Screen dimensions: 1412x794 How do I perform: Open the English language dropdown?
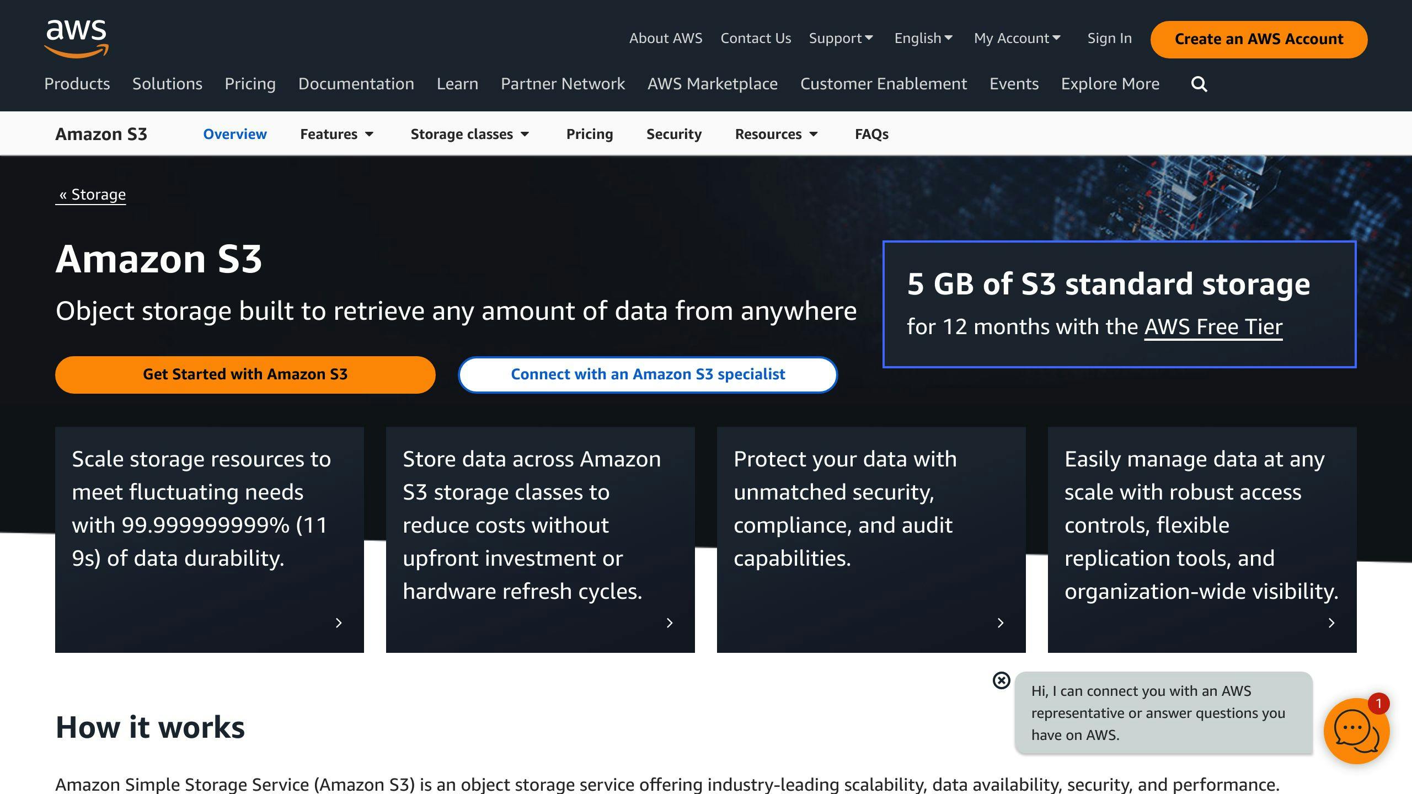[x=923, y=38]
